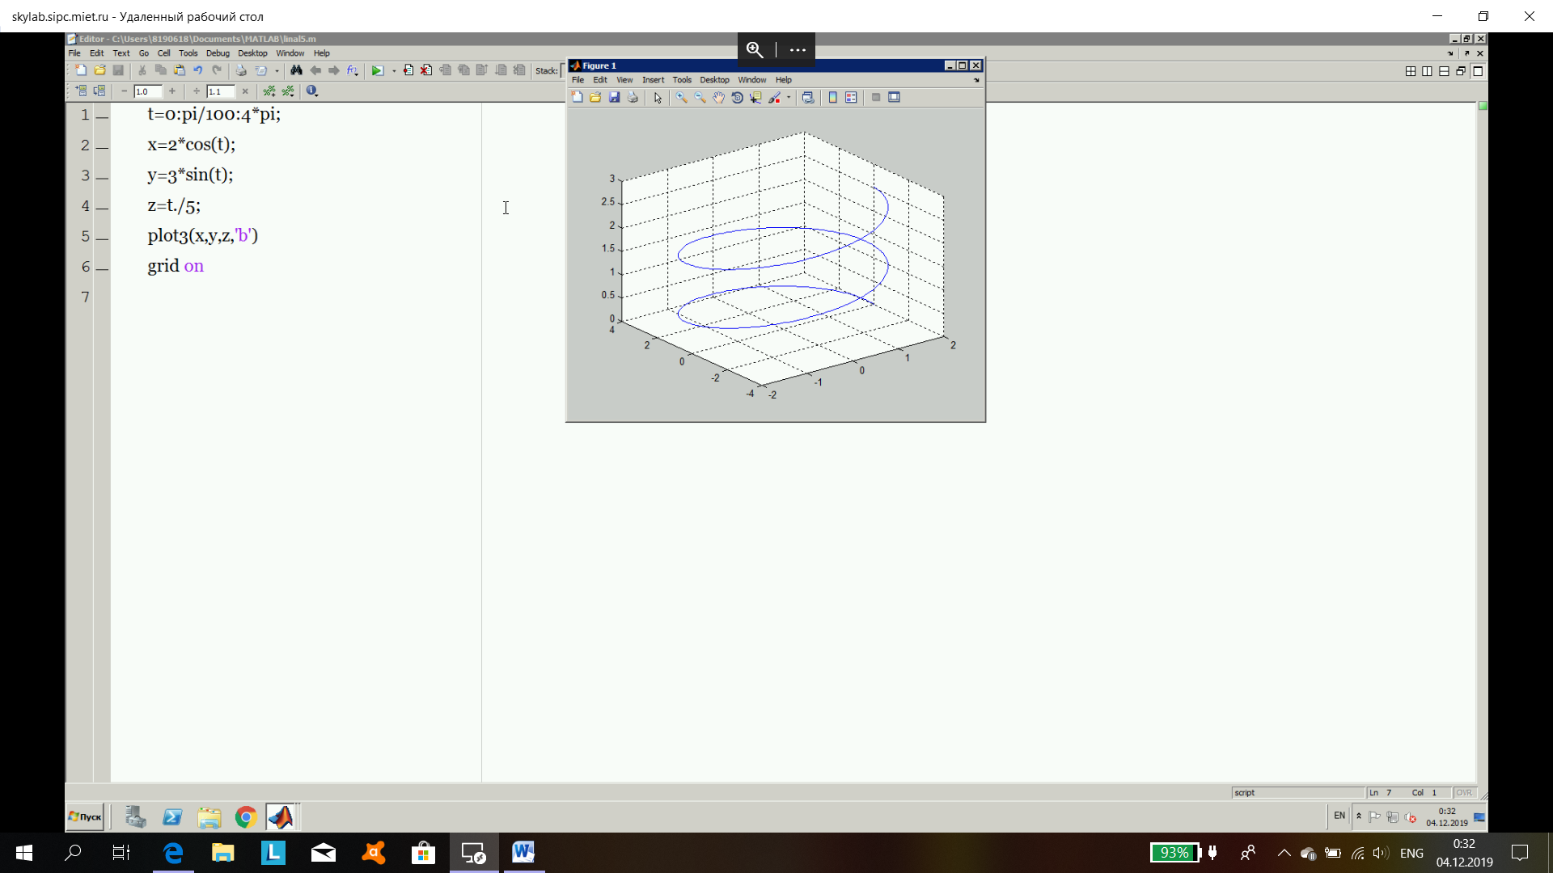Select top/bottom split editor layout icon

(x=1444, y=71)
